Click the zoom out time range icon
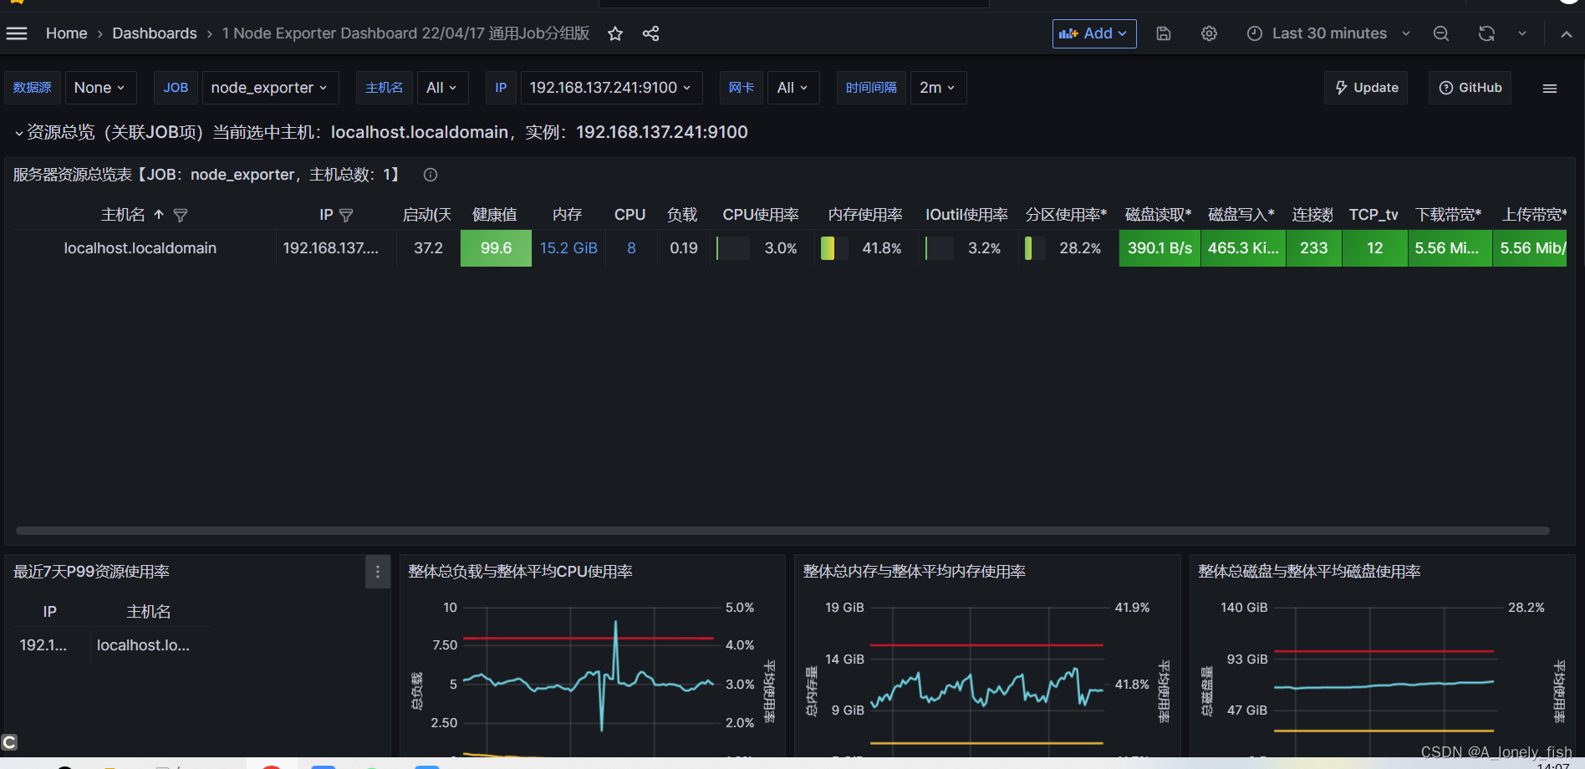 click(1440, 33)
